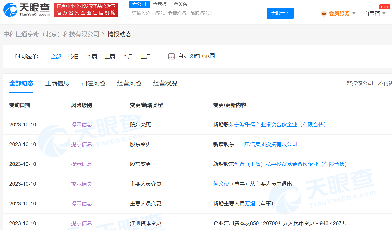
Task: Open 宁波乐儒创业投资合伙企业 shareholder link
Action: click(x=280, y=125)
